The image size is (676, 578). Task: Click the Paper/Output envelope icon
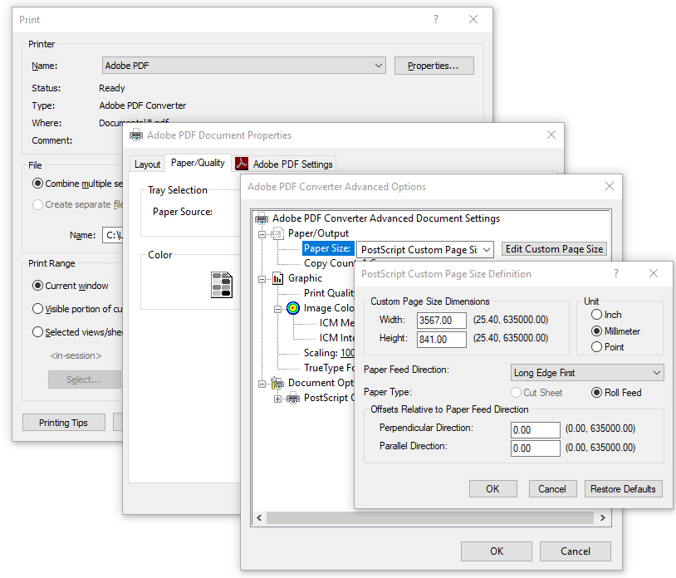(x=277, y=234)
